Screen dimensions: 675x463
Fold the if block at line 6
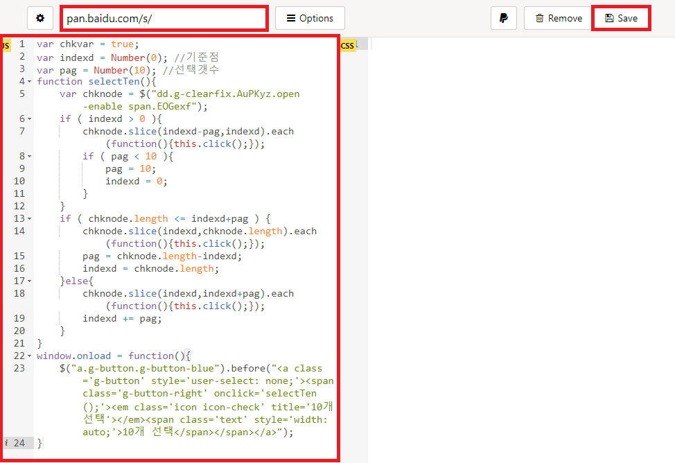point(30,119)
